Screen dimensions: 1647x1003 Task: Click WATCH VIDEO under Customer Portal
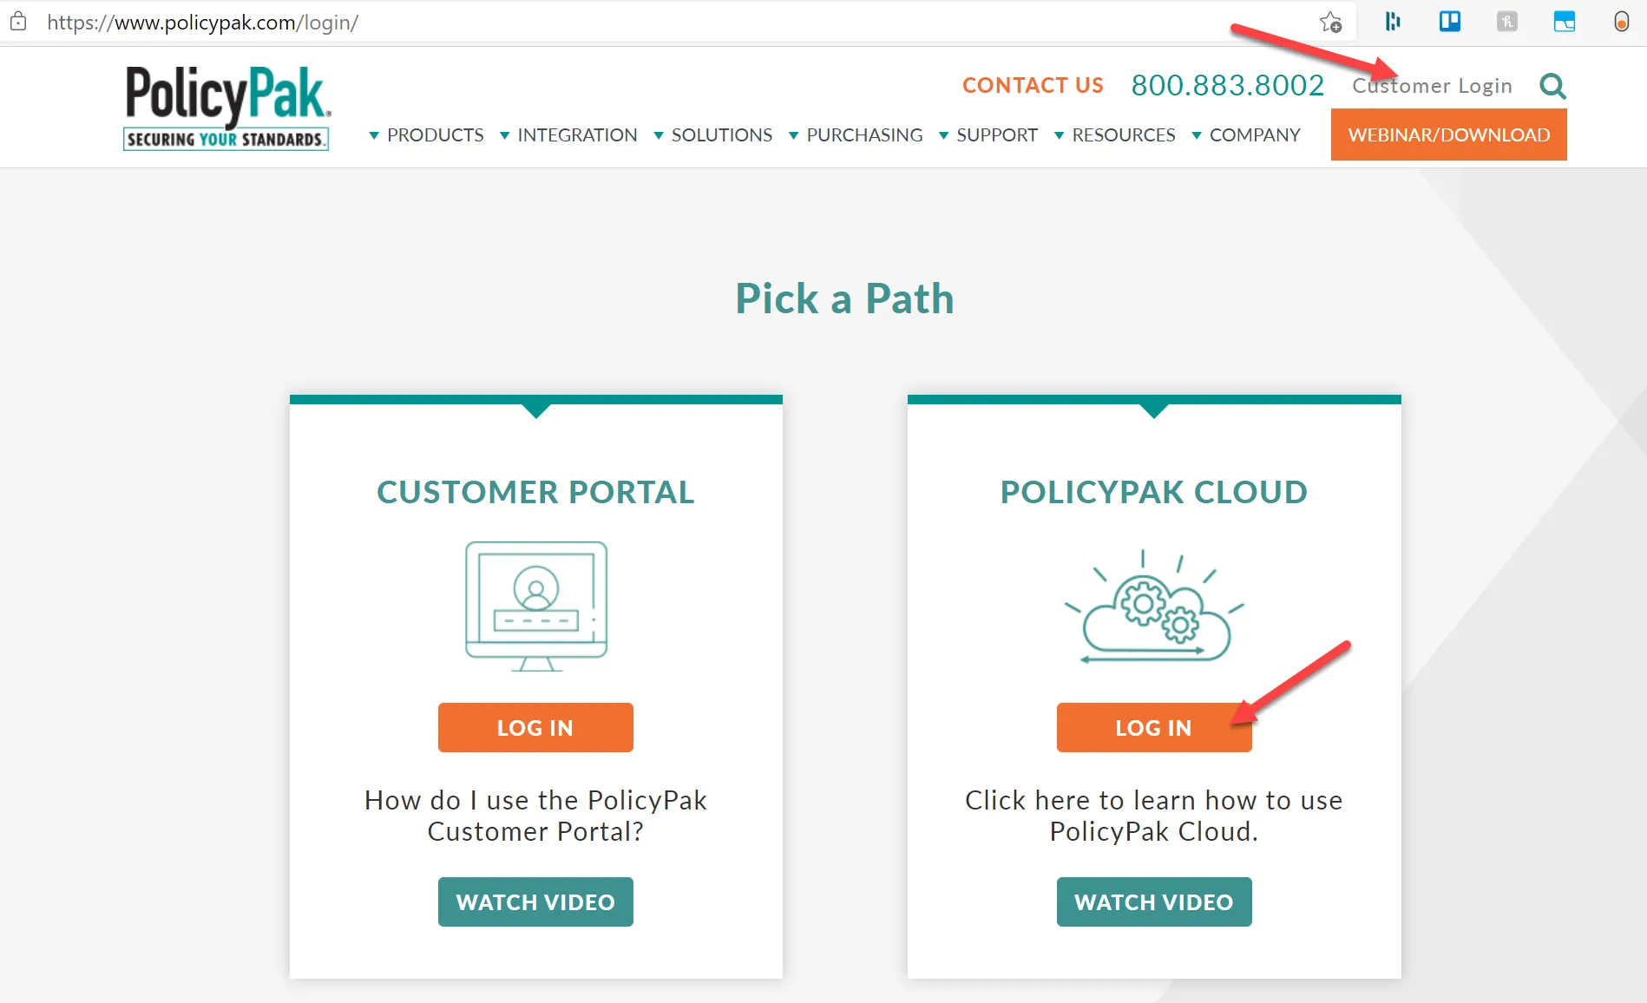point(535,901)
